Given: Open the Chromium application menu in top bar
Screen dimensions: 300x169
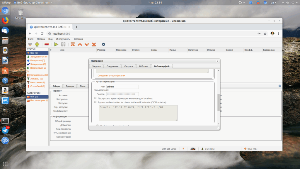Looking at the screenshot, I should 33,3.
